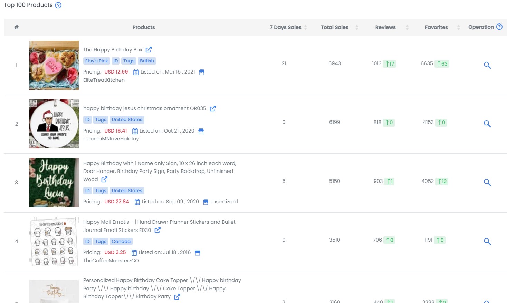Click the Products column header

point(144,27)
